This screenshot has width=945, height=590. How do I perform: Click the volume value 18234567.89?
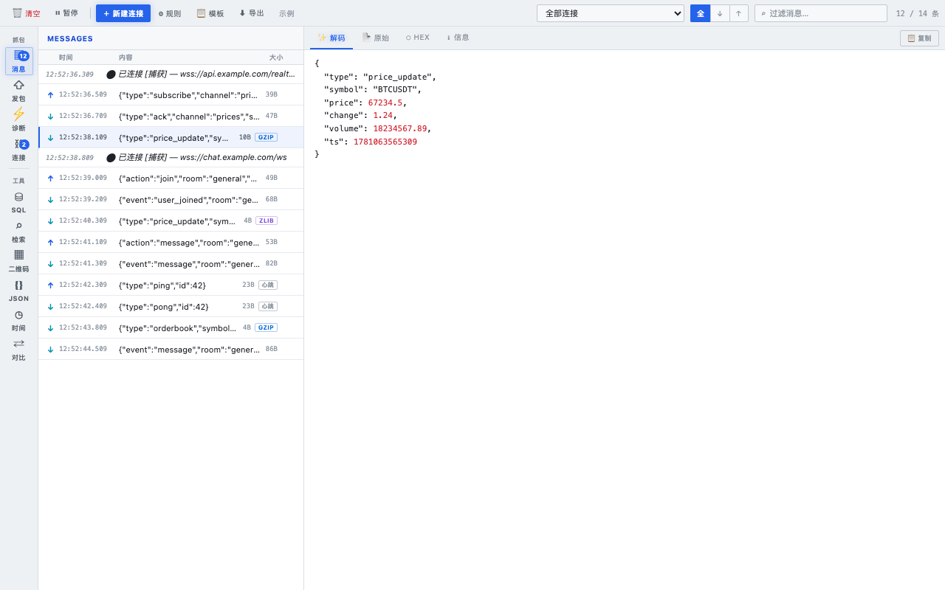[x=399, y=128]
